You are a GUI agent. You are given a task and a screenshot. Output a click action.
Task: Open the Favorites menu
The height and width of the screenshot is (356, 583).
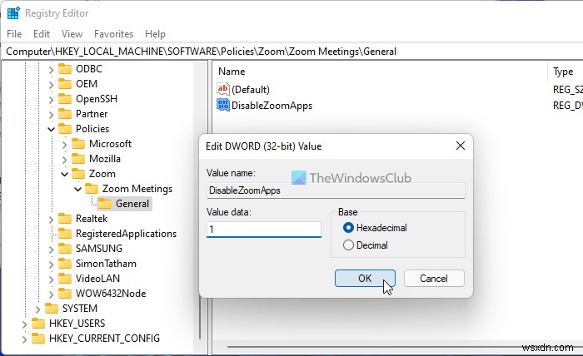tap(113, 34)
